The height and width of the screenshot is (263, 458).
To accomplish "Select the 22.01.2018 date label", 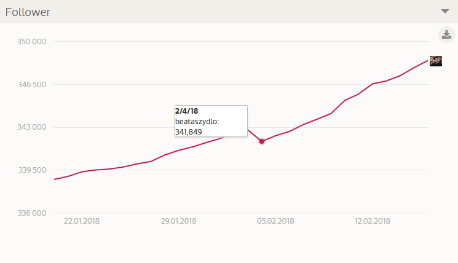I will click(x=82, y=221).
